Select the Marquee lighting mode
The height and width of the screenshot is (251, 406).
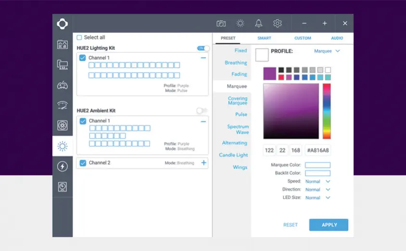237,86
